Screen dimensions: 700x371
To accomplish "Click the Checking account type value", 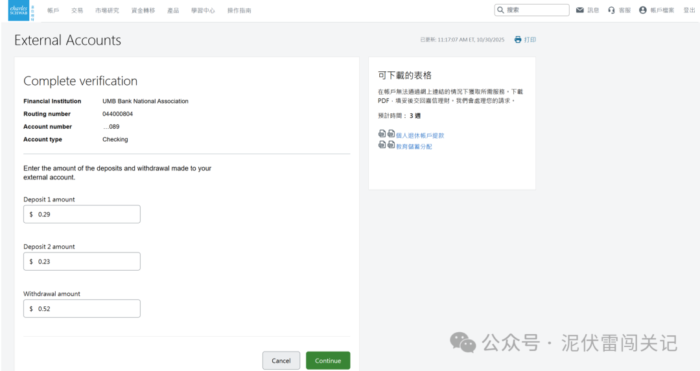I will coord(115,139).
